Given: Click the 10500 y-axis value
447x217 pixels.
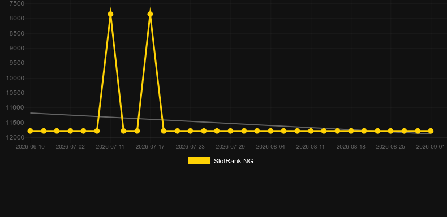Looking at the screenshot, I should pos(15,93).
